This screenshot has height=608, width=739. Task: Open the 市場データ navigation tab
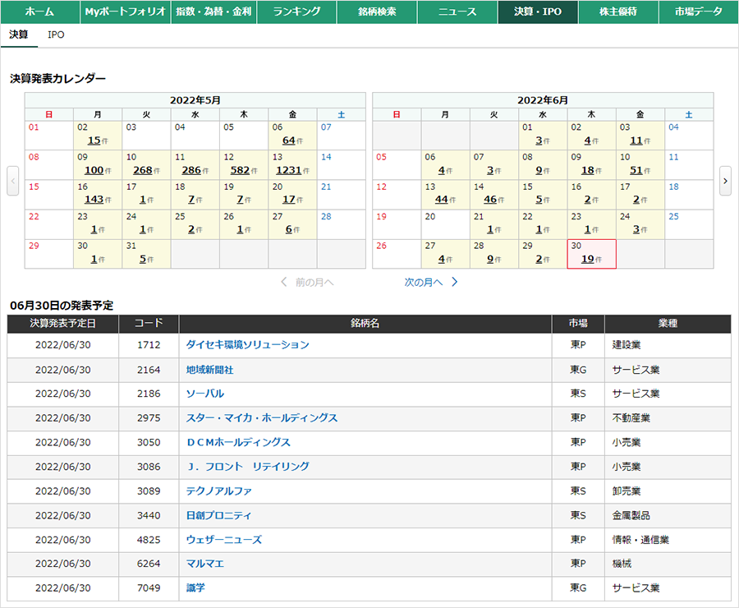[698, 12]
